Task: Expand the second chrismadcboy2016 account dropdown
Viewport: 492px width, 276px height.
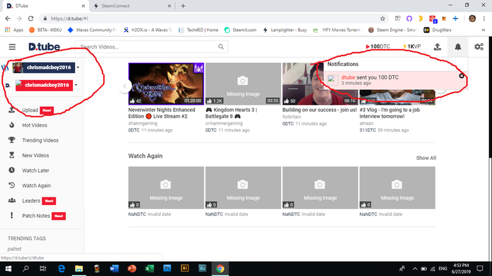Action: (x=76, y=85)
